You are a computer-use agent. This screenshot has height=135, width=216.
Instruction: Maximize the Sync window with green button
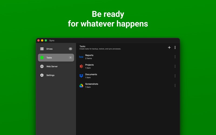coord(46,40)
